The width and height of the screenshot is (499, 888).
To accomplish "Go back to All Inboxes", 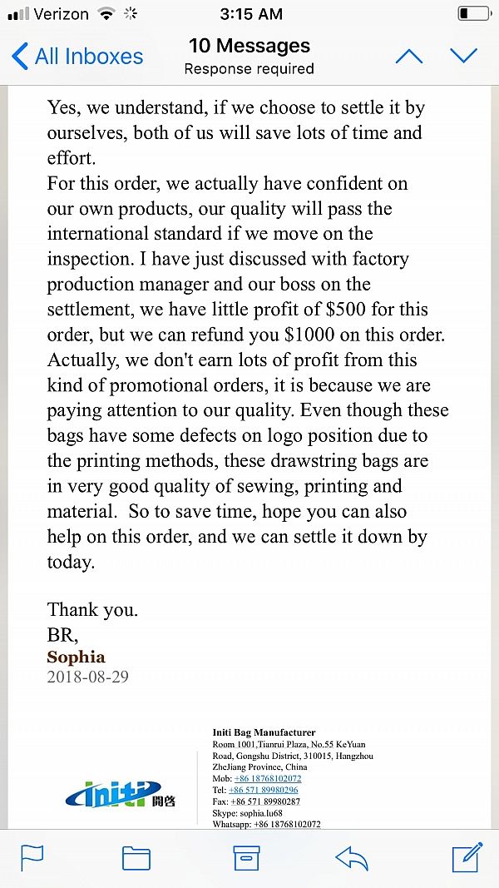I will [77, 57].
